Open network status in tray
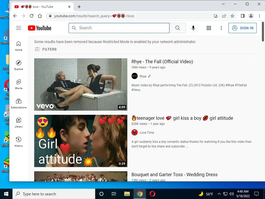265x199 pixels. (225, 194)
